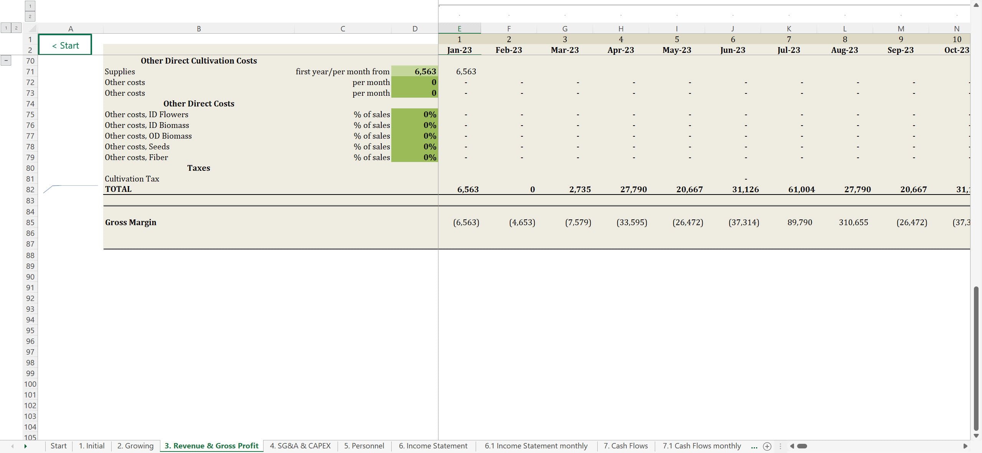Select green Supplies input cell 6,563

point(415,72)
